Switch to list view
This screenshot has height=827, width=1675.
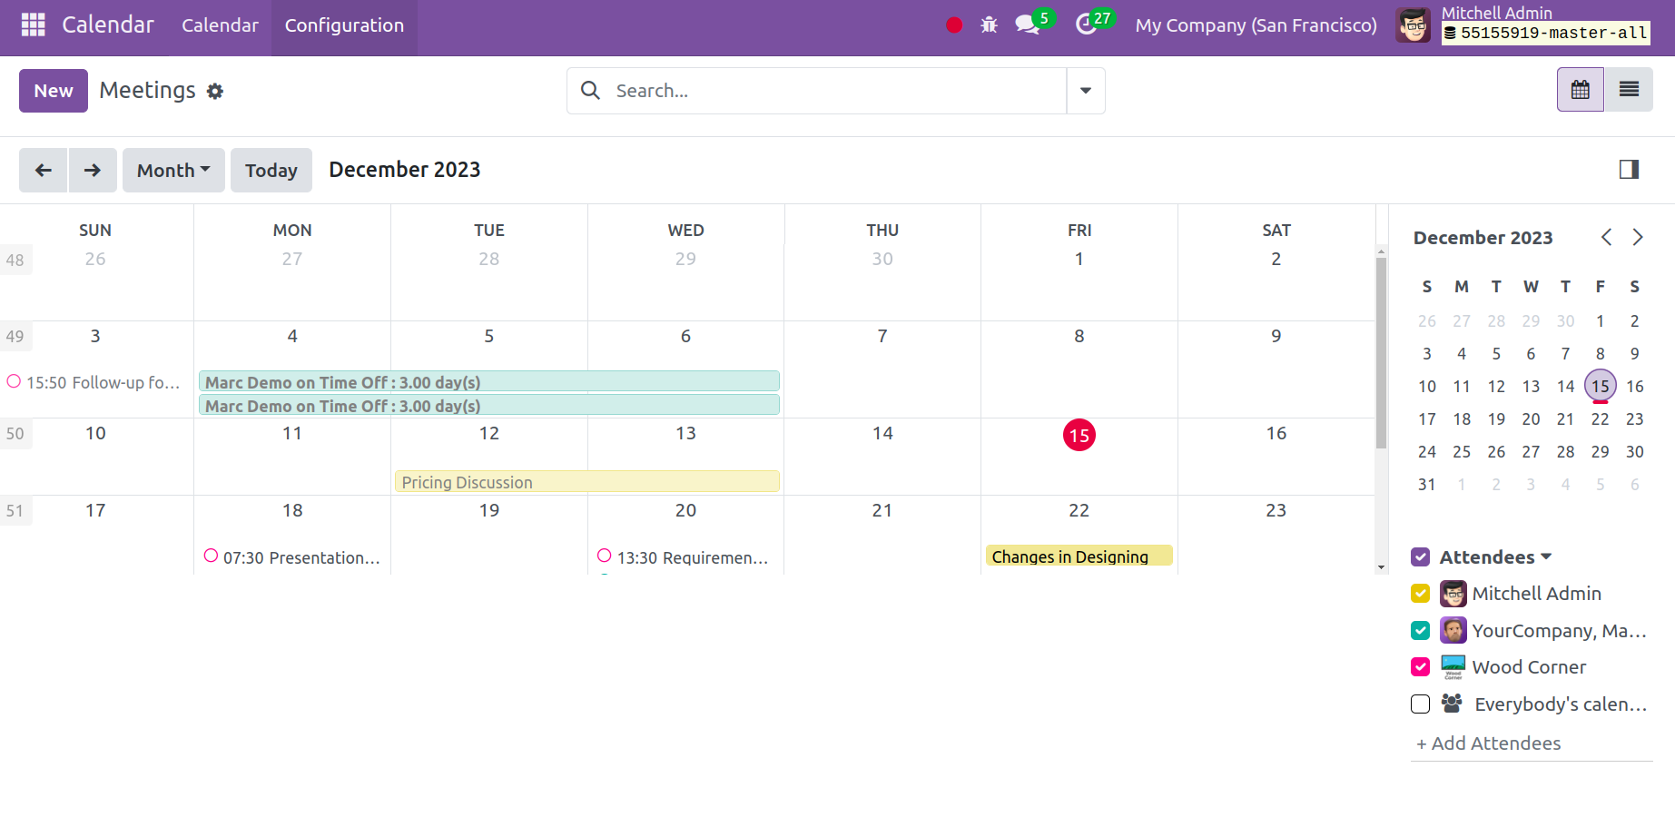click(x=1629, y=90)
